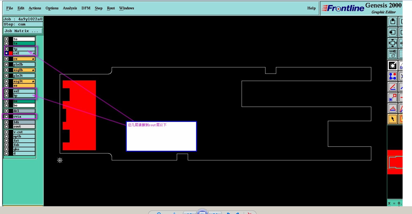The image size is (412, 214).
Task: Select the bp layer name
Action: (24, 96)
